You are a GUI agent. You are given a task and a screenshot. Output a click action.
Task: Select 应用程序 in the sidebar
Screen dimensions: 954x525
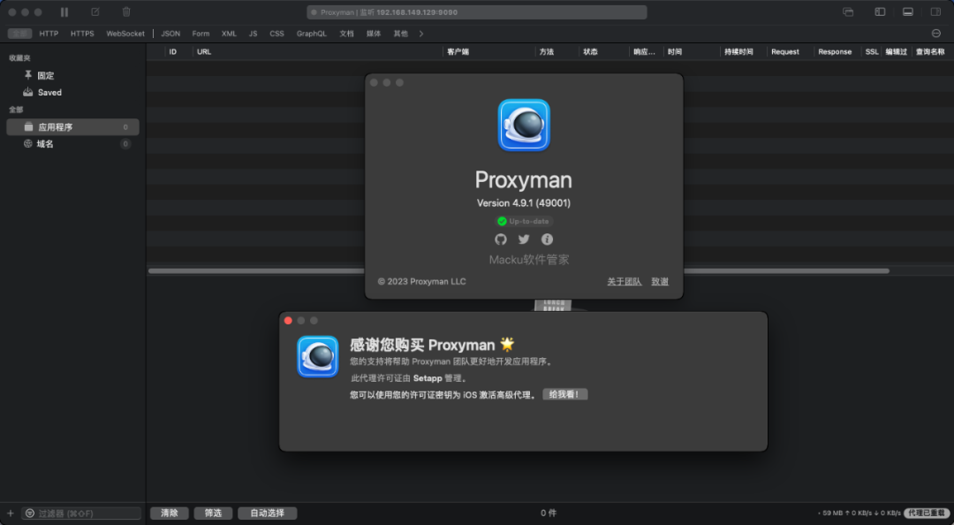[73, 126]
